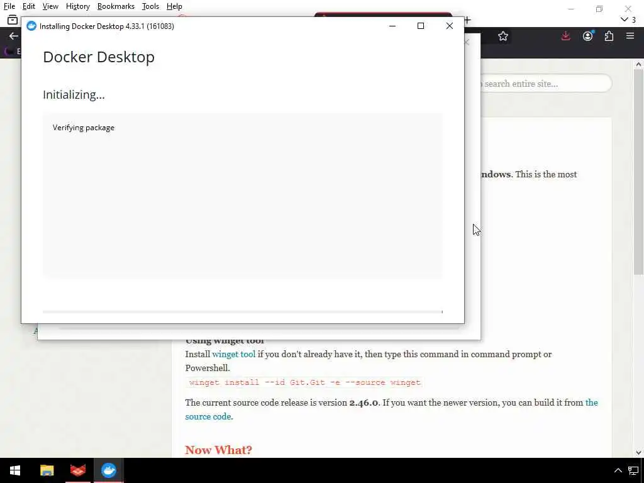The width and height of the screenshot is (644, 483).
Task: Open the network icon in system tray
Action: (x=633, y=470)
